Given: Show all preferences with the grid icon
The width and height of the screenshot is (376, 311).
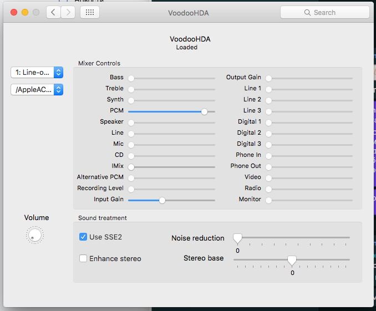Looking at the screenshot, I should [90, 12].
